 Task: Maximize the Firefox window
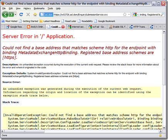pyautogui.click(x=158, y=3)
